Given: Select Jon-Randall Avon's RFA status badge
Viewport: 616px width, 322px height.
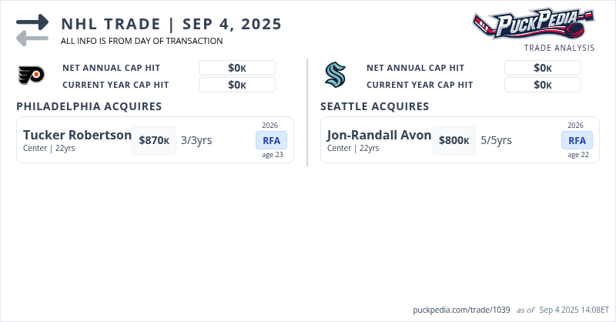Looking at the screenshot, I should (577, 140).
